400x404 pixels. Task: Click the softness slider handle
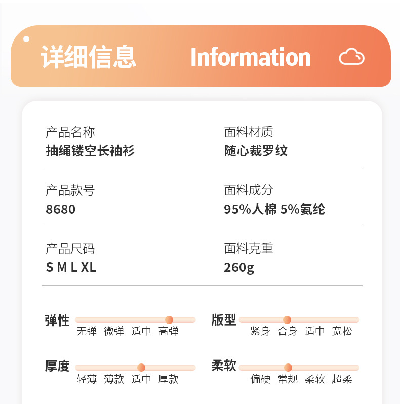(288, 368)
